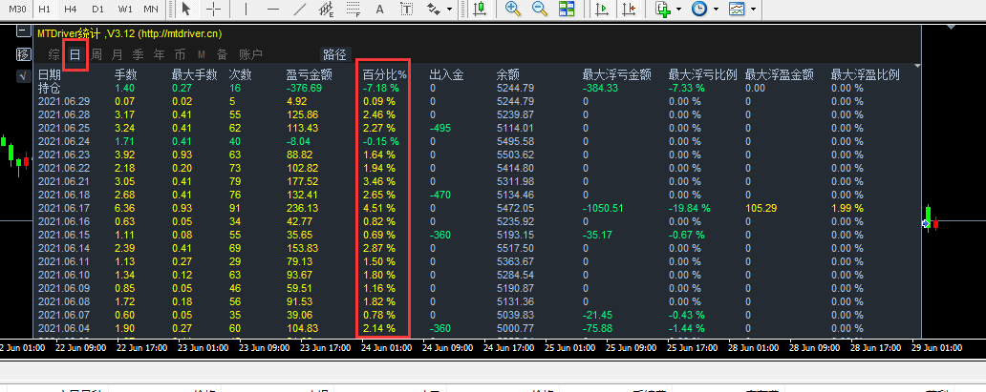Zoom out of the chart
The width and height of the screenshot is (986, 392).
(x=539, y=9)
